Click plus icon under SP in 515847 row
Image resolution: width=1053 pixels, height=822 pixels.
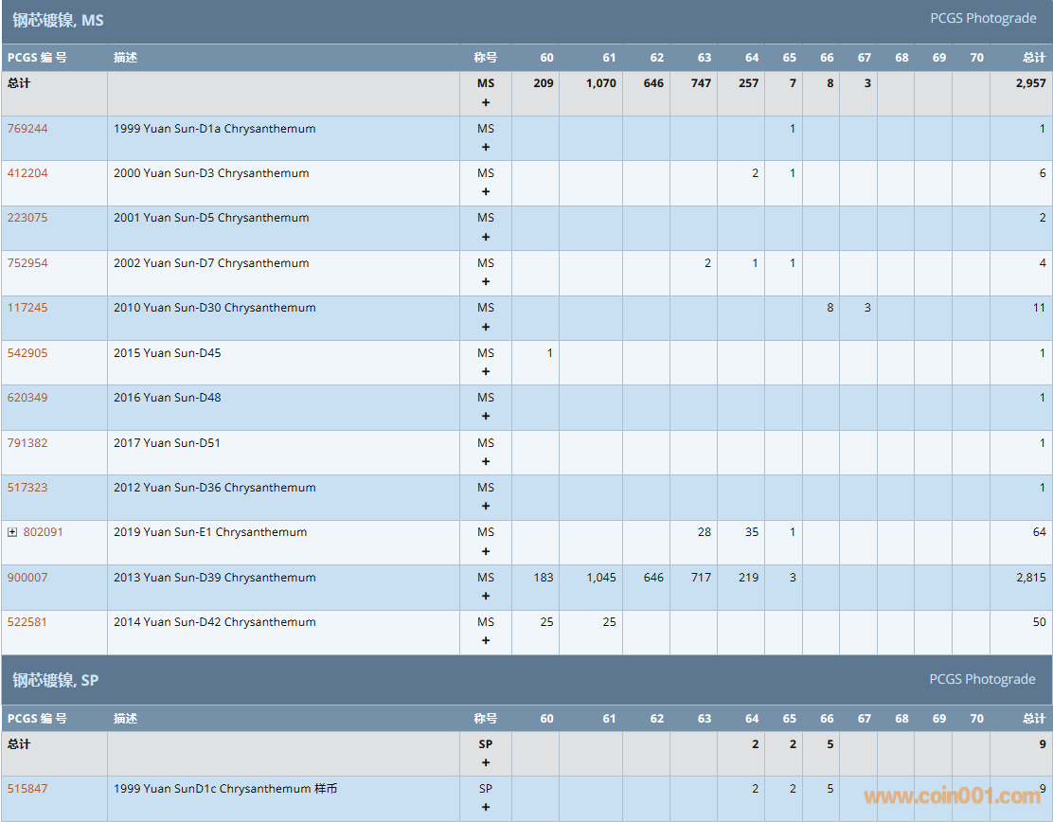point(486,807)
